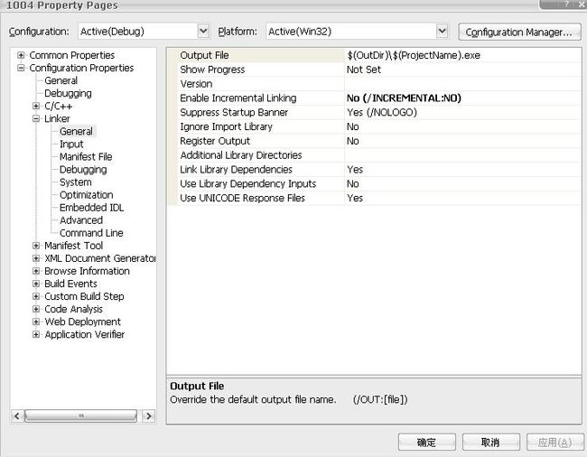The width and height of the screenshot is (587, 457).
Task: Collapse the Linker node
Action: point(36,118)
